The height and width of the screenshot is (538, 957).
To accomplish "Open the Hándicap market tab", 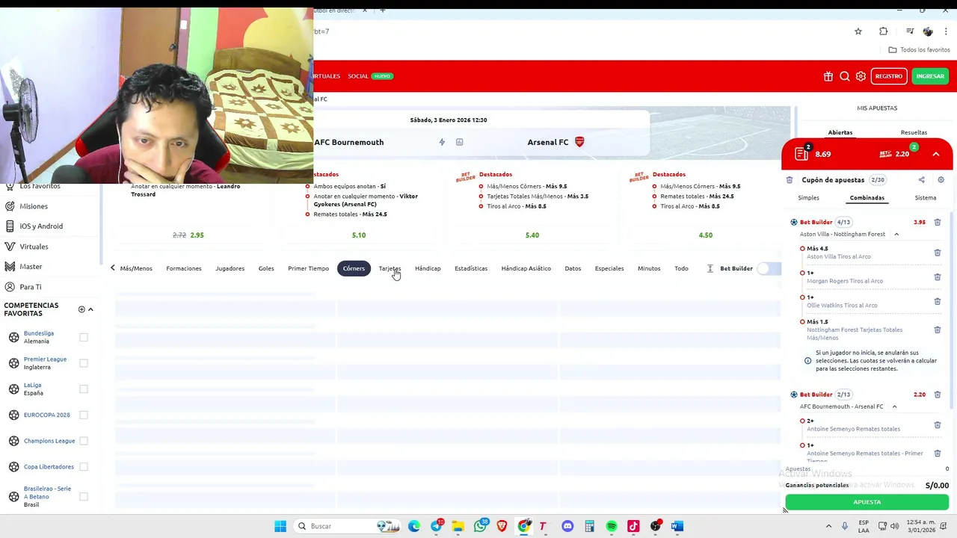I will click(x=428, y=268).
